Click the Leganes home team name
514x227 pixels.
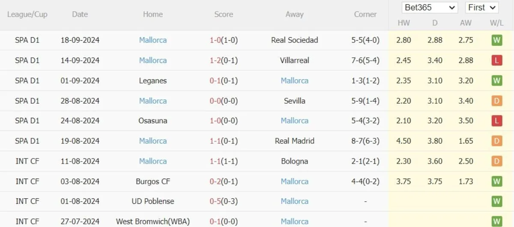tap(153, 81)
